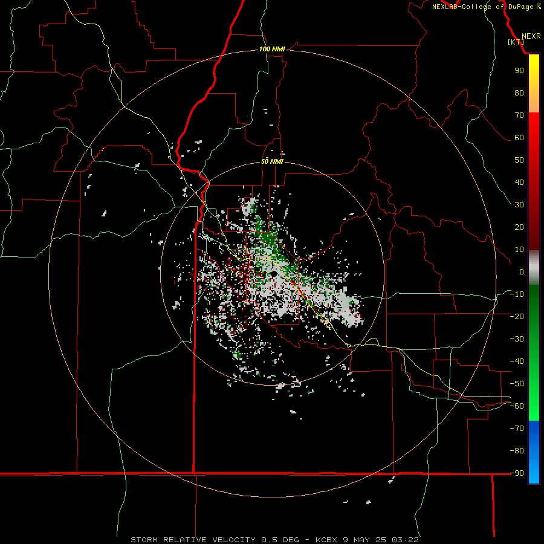This screenshot has height=544, width=544.
Task: Select the 0 scale label
Action: click(522, 272)
